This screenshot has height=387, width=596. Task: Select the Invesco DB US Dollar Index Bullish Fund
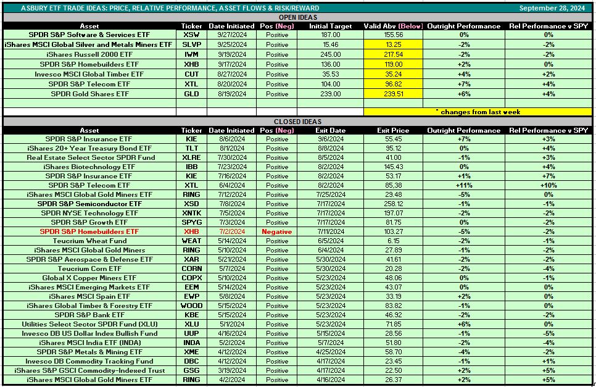(89, 333)
